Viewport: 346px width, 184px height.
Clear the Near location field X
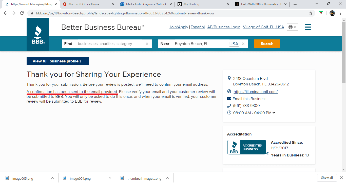[243, 44]
